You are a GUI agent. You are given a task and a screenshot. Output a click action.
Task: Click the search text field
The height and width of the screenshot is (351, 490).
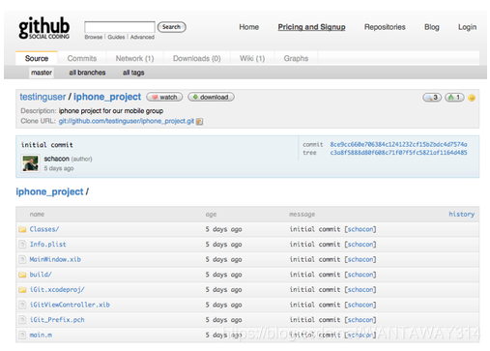pyautogui.click(x=120, y=27)
